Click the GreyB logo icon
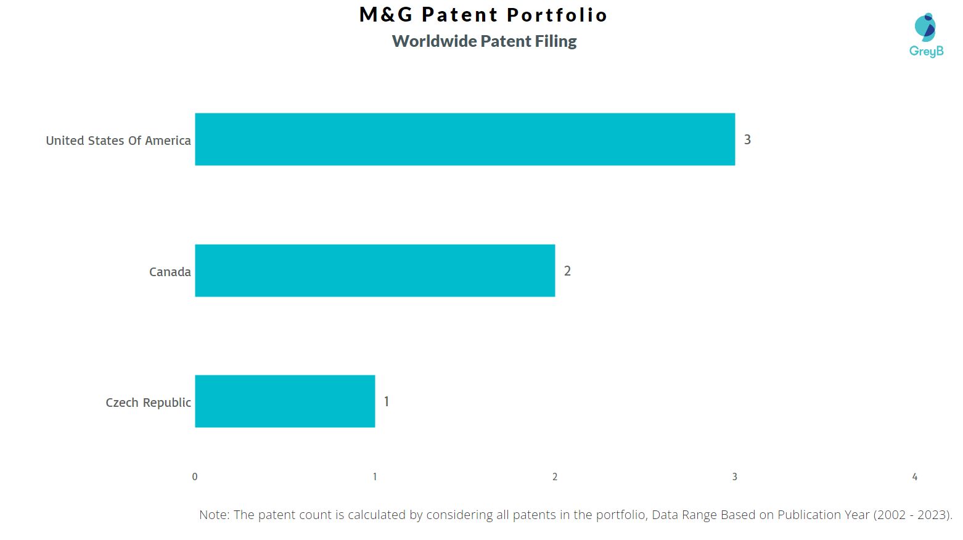The height and width of the screenshot is (540, 963). pyautogui.click(x=925, y=27)
